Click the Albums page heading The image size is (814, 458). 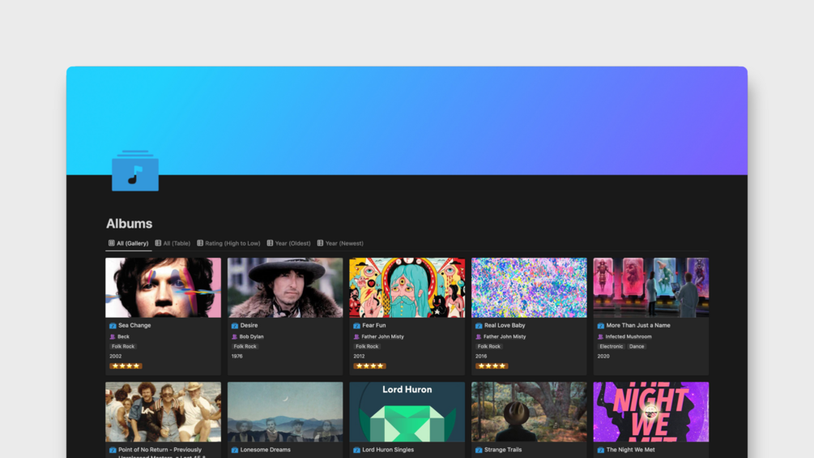click(130, 224)
